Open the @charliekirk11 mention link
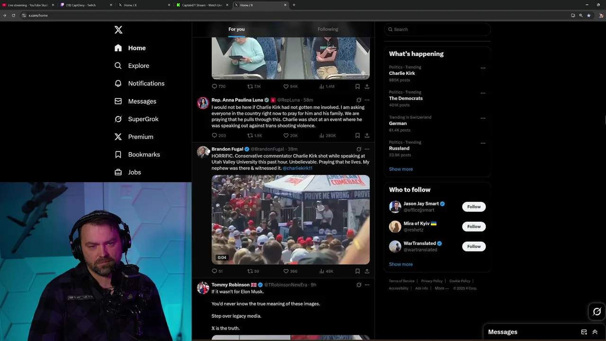The height and width of the screenshot is (341, 606). [x=297, y=168]
